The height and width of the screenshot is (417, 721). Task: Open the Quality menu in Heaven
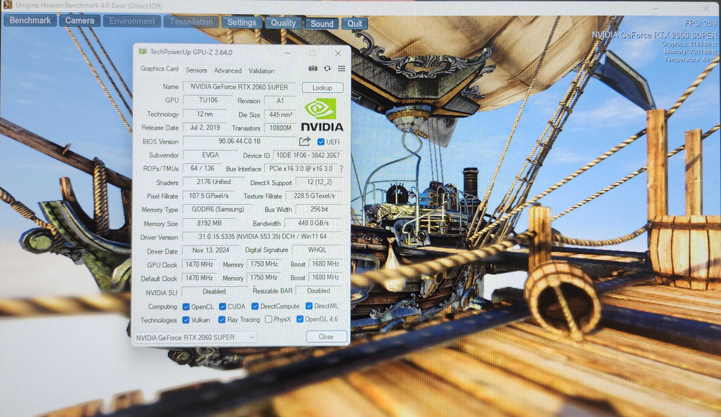[284, 23]
